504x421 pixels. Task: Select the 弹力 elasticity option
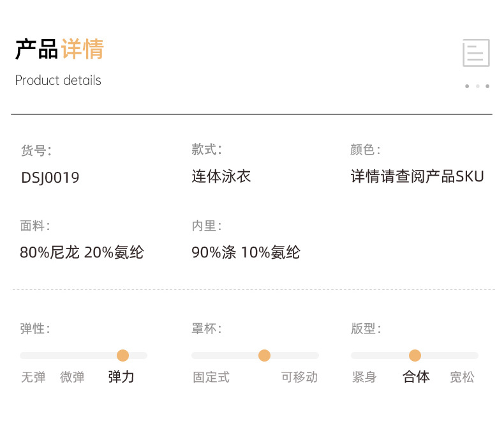point(121,376)
